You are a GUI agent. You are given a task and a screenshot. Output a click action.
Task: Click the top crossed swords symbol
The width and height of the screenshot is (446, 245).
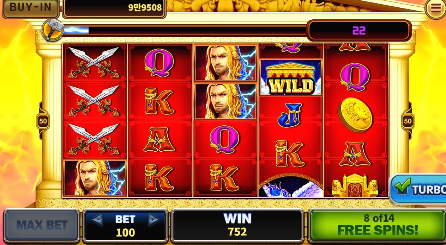point(94,62)
